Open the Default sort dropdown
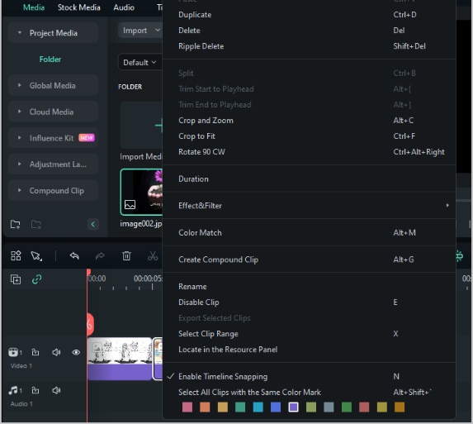 click(140, 62)
